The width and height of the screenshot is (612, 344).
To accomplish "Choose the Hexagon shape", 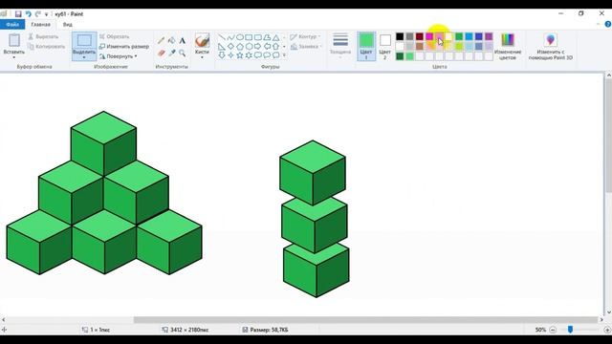I will 249,47.
